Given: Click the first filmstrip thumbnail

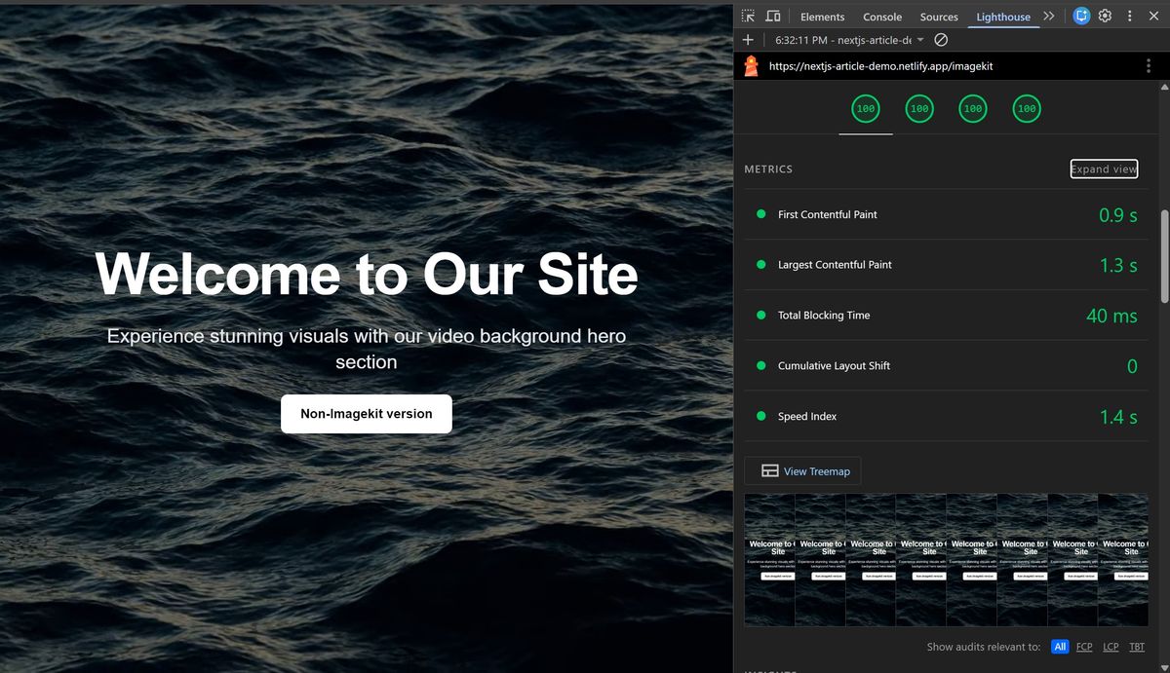Looking at the screenshot, I should click(770, 560).
